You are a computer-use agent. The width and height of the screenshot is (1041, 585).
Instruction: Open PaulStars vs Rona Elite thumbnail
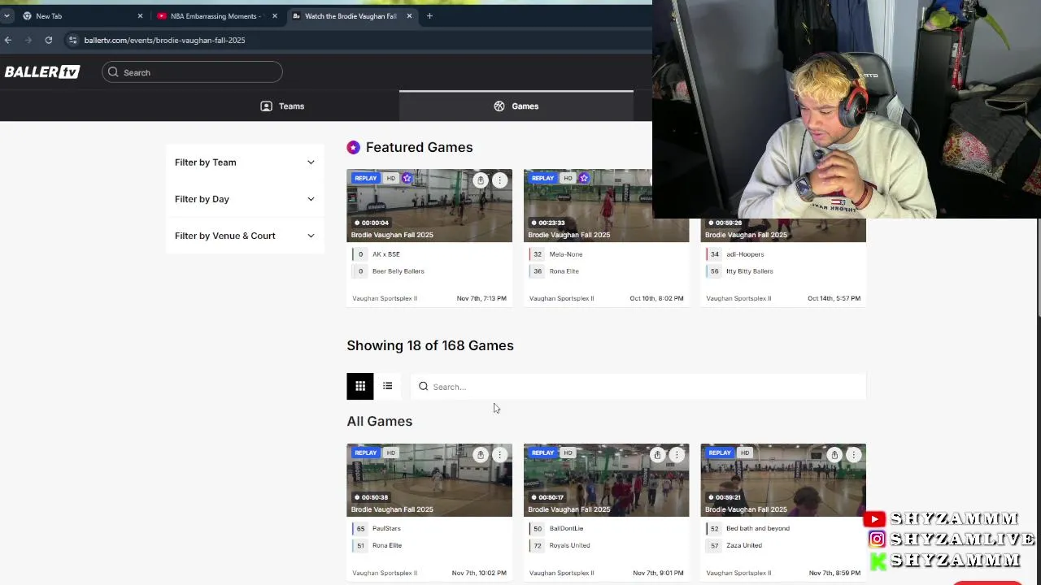pyautogui.click(x=429, y=480)
